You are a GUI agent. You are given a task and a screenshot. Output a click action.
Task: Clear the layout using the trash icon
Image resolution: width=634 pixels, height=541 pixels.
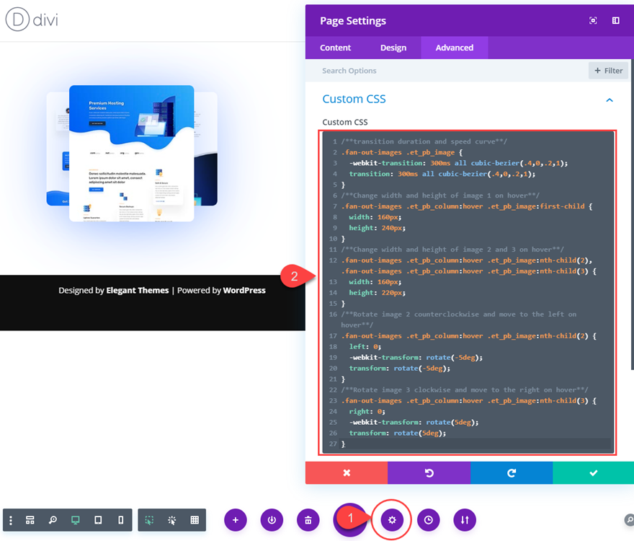tap(308, 520)
